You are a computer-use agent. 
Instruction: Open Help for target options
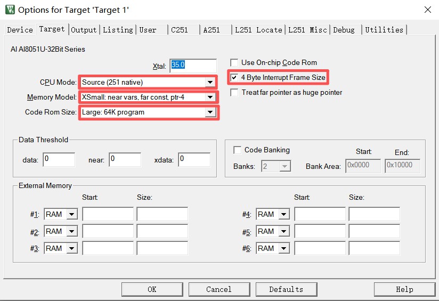pos(404,289)
